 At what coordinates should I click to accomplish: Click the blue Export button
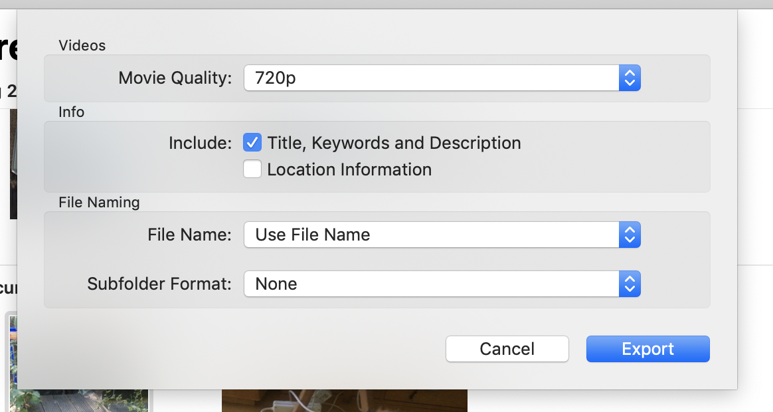(647, 349)
